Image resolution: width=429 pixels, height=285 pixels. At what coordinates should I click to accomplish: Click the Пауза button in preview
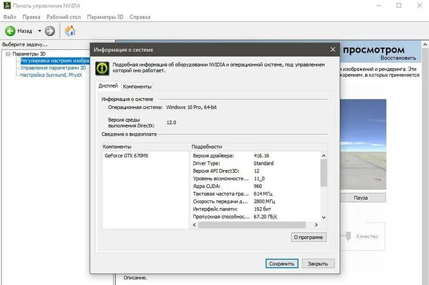tap(363, 198)
